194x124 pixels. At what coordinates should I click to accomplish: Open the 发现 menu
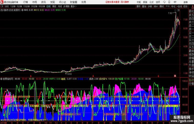[53, 2]
